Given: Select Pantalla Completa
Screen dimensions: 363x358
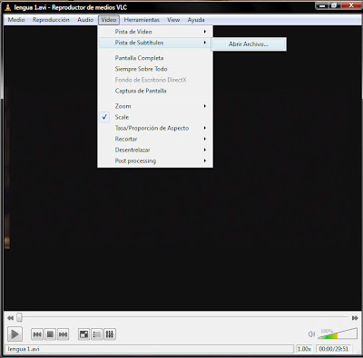Looking at the screenshot, I should pyautogui.click(x=155, y=58).
